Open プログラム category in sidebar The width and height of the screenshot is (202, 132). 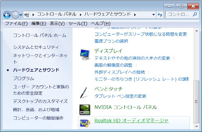(24, 78)
